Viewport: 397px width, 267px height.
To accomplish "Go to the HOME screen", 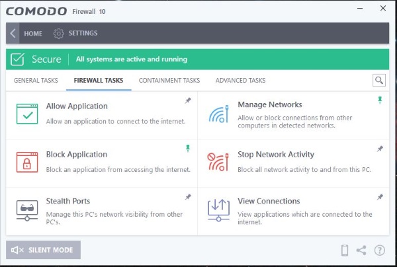I will coord(33,33).
